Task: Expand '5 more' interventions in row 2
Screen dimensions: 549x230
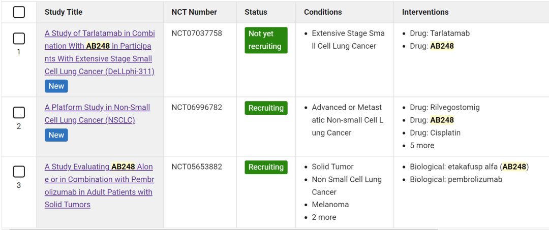Action: point(422,145)
